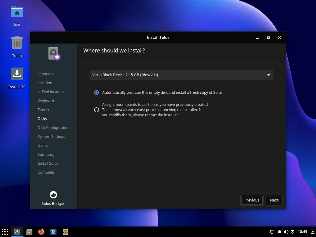Open the applications menu grid in the panel

pyautogui.click(x=5, y=232)
